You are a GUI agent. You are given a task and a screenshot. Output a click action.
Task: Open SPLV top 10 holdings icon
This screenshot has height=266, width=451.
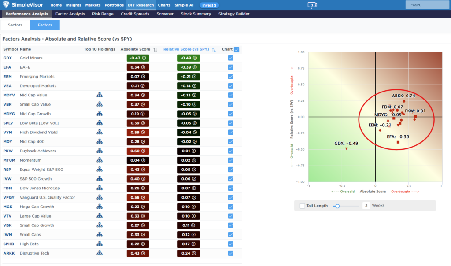pyautogui.click(x=100, y=123)
